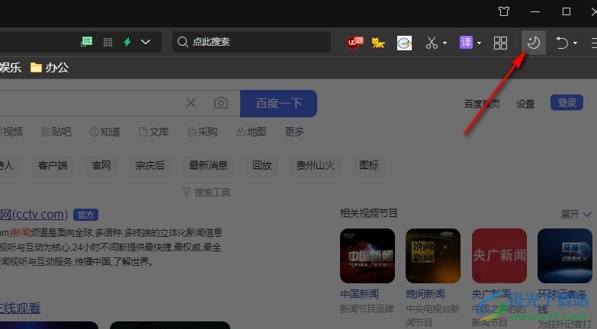Clear the Baidu search box with X
597x329 pixels.
[191, 103]
